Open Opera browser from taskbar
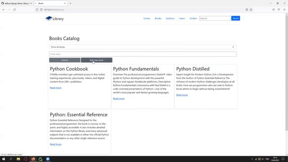 coord(26,159)
